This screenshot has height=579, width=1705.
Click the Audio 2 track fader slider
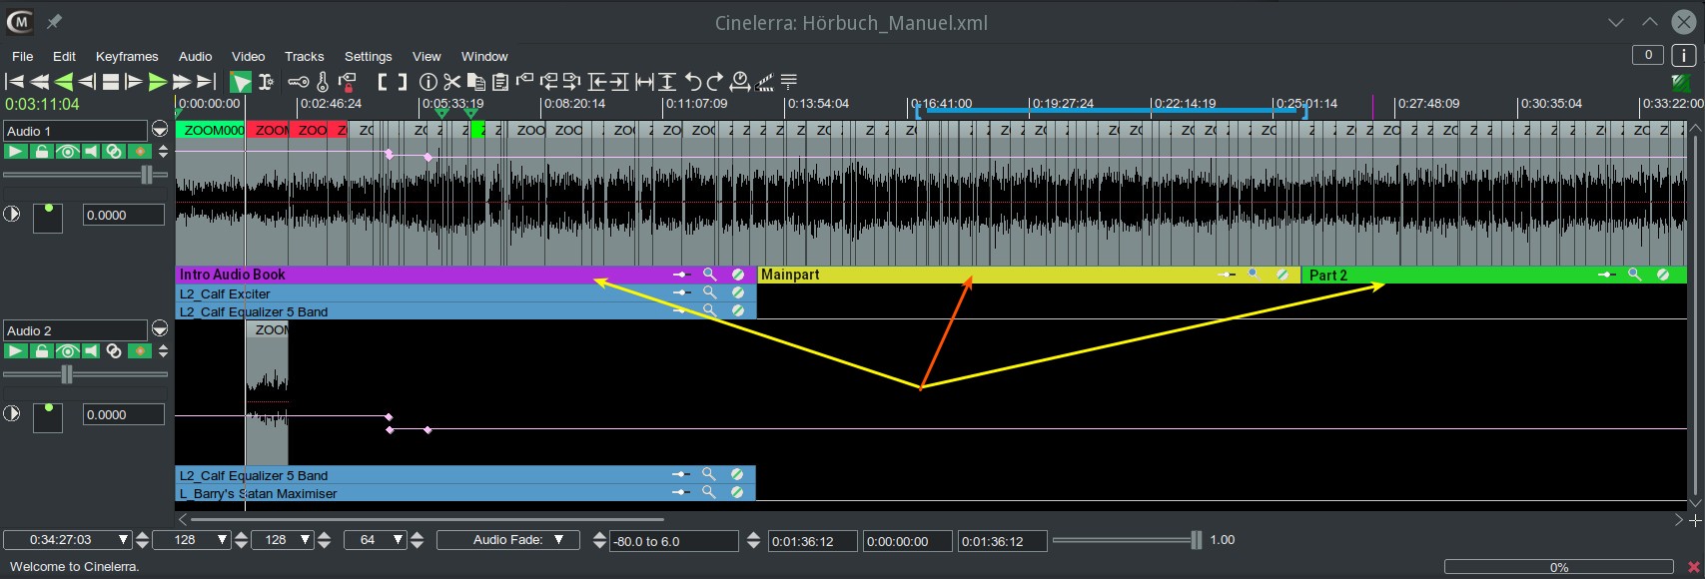pos(67,374)
